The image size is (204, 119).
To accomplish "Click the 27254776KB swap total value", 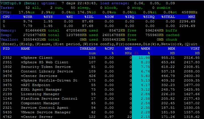I will 35,35.
